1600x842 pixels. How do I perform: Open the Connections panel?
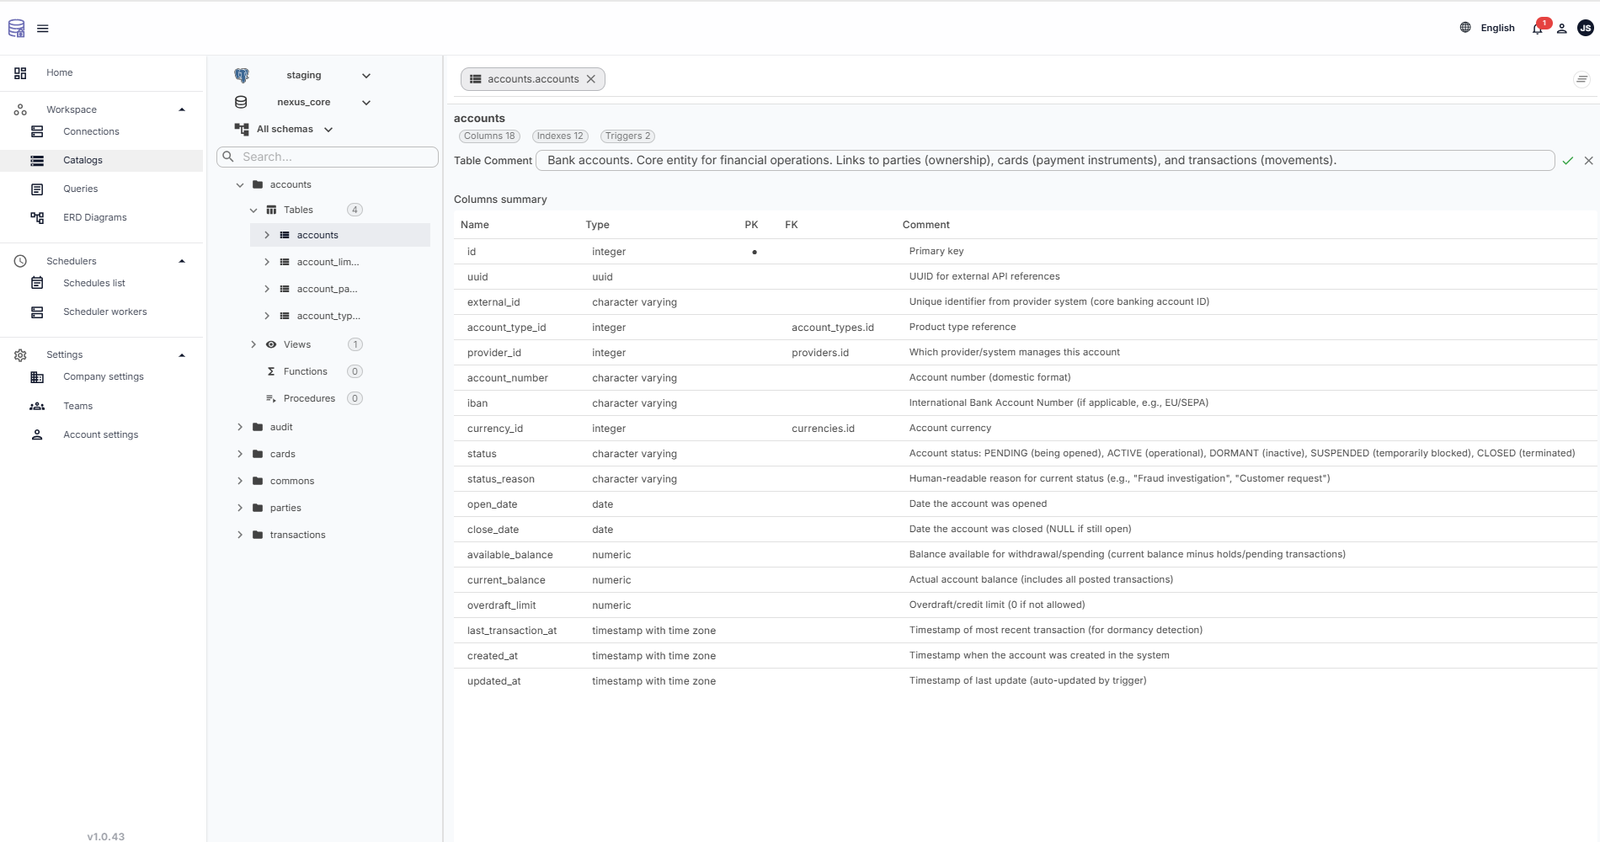tap(91, 131)
